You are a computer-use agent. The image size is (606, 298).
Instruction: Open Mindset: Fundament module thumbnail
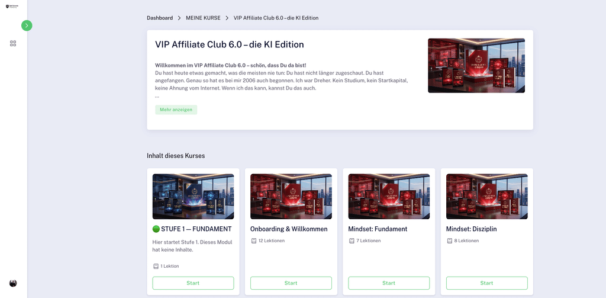click(x=389, y=197)
